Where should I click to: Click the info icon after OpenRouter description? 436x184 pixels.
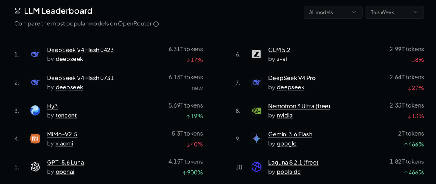[156, 24]
